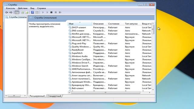The height and width of the screenshot is (109, 194).
Task: Open the Вид menu
Action: coord(32,8)
